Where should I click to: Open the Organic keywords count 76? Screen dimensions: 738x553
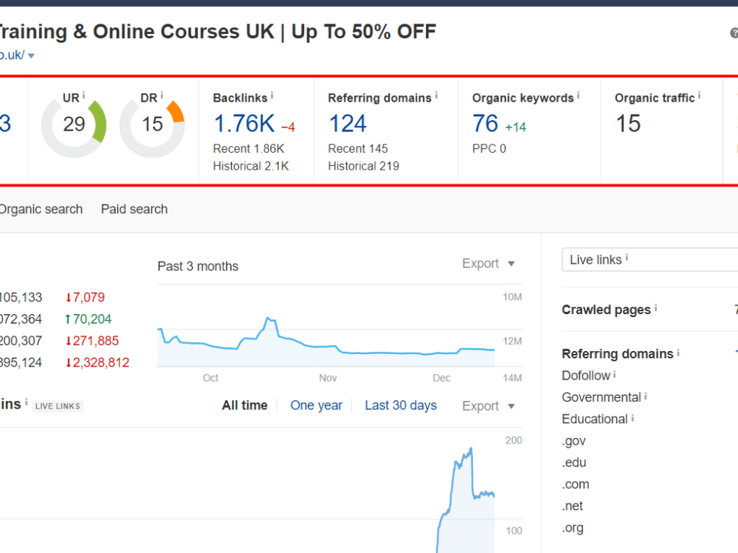pos(486,124)
